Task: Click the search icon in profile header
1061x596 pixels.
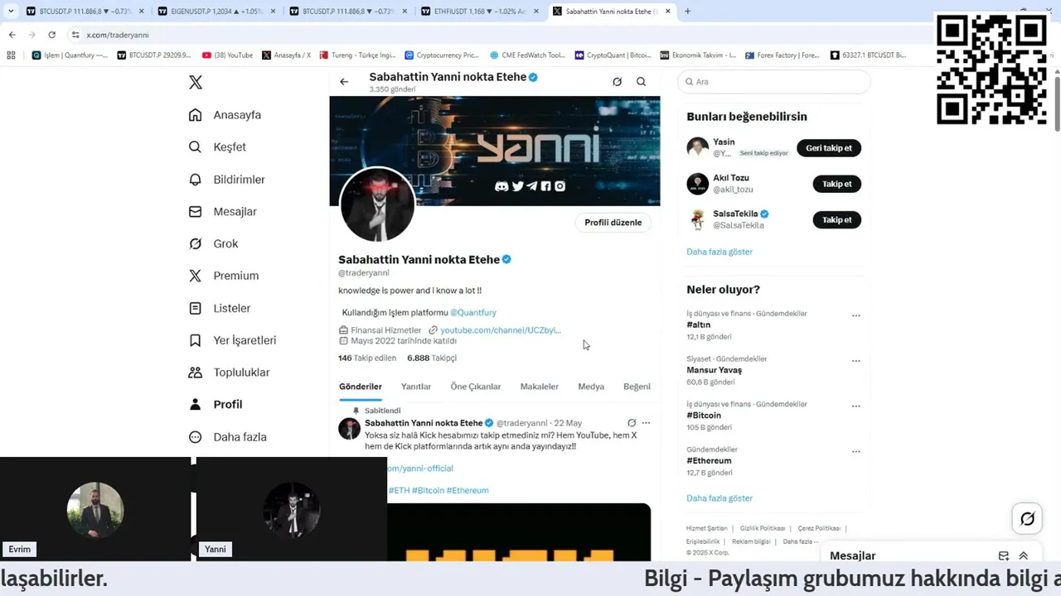Action: coord(641,82)
